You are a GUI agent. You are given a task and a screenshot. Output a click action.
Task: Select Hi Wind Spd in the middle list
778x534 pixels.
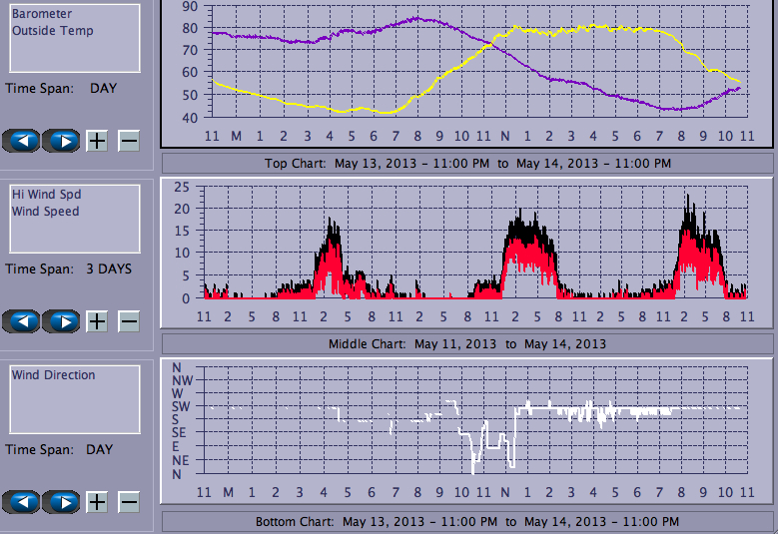tap(46, 195)
